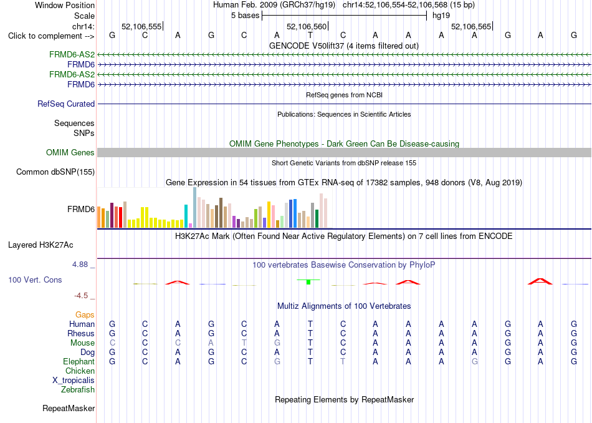Screen dimensions: 592x423
Task: Click the 52,106,565 position marker
Action: tap(471, 26)
